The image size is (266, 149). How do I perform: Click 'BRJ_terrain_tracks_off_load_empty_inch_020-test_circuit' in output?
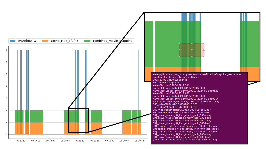(x=186, y=132)
